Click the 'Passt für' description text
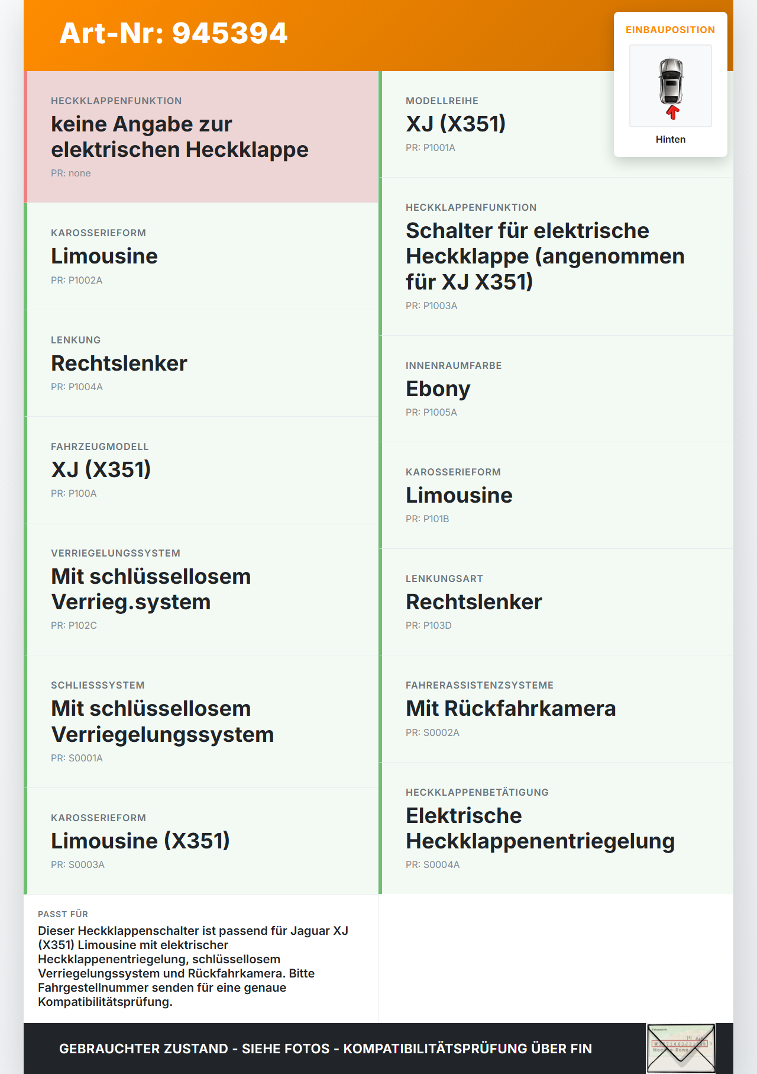The height and width of the screenshot is (1074, 757). click(194, 966)
